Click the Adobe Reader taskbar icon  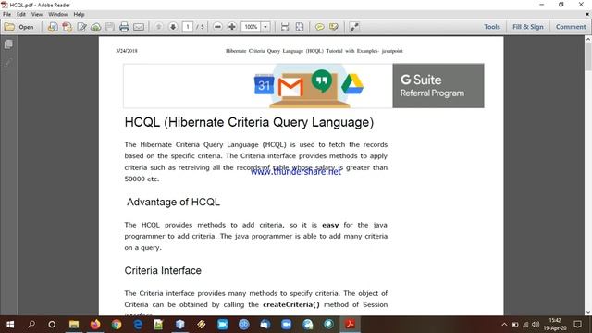(x=350, y=325)
